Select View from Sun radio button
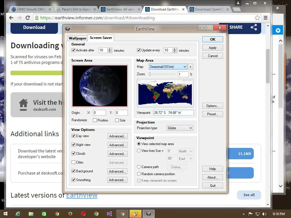Screen dimensions: 291x218 139,151
